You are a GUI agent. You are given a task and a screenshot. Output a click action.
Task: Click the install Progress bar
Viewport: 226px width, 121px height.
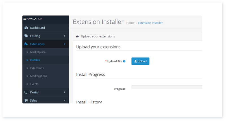[x=167, y=87]
